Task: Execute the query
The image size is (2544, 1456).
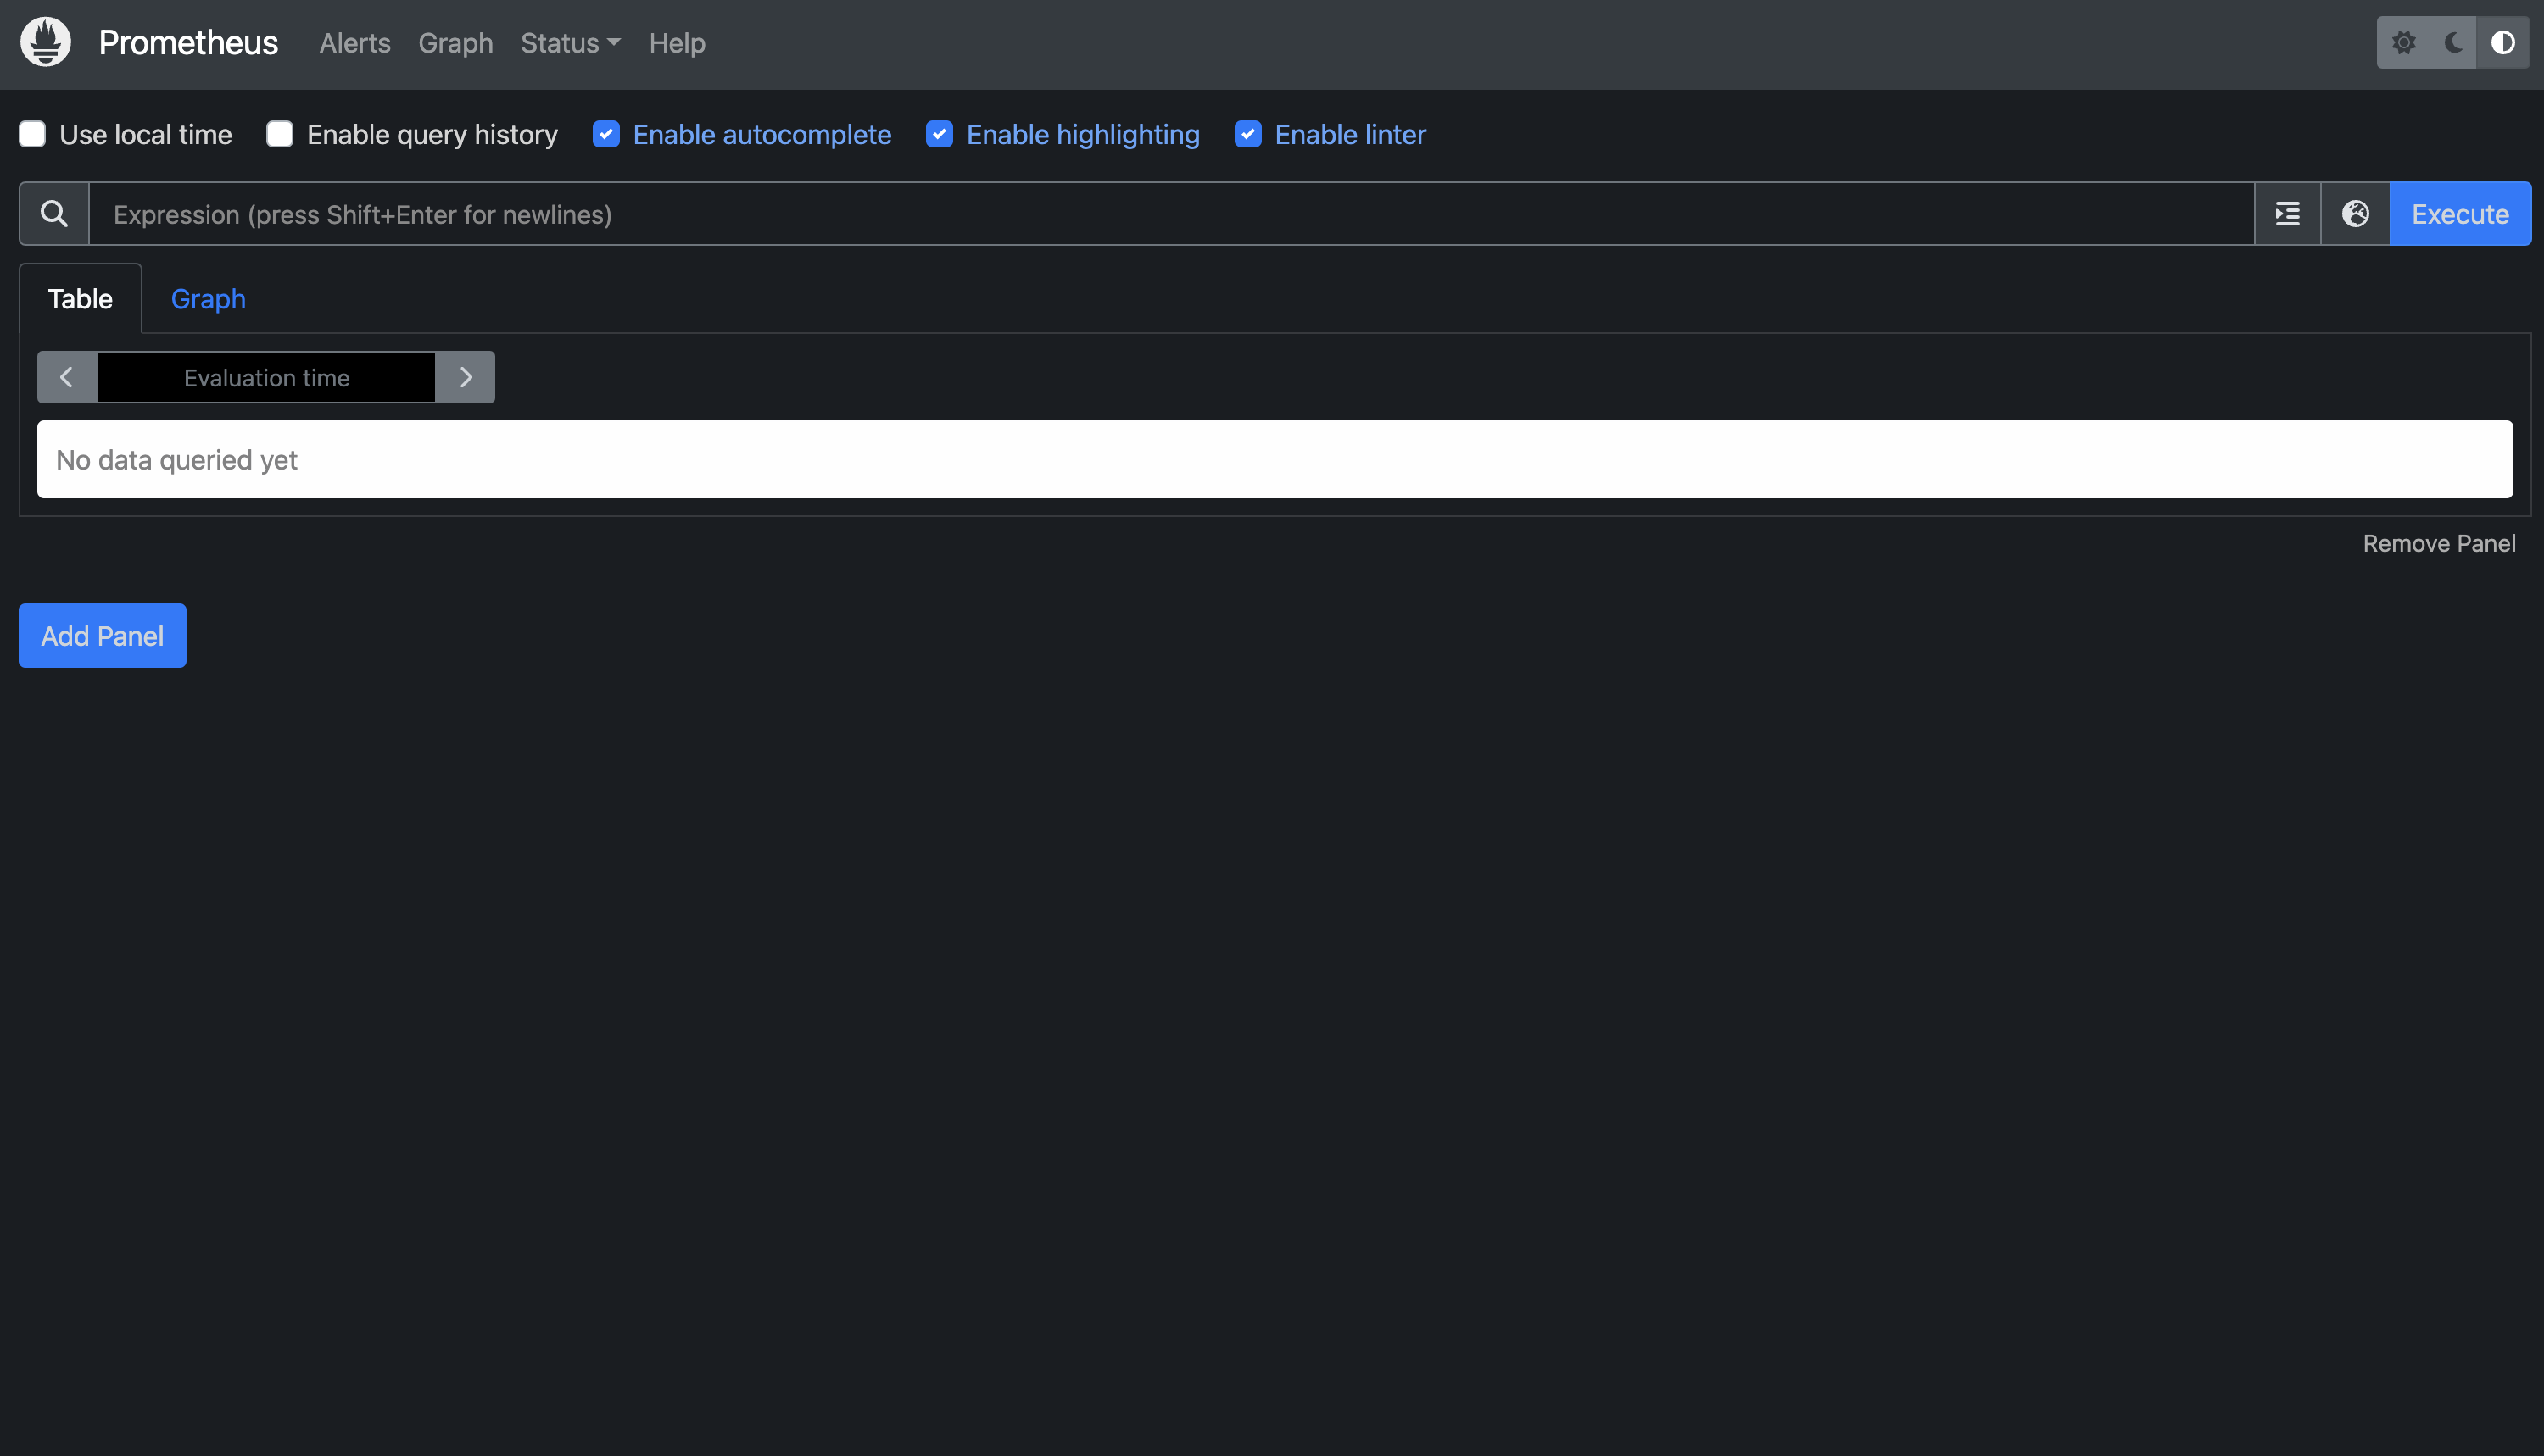Action: click(x=2460, y=213)
